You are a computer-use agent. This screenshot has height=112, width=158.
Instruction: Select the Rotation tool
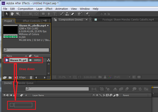click(x=25, y=14)
